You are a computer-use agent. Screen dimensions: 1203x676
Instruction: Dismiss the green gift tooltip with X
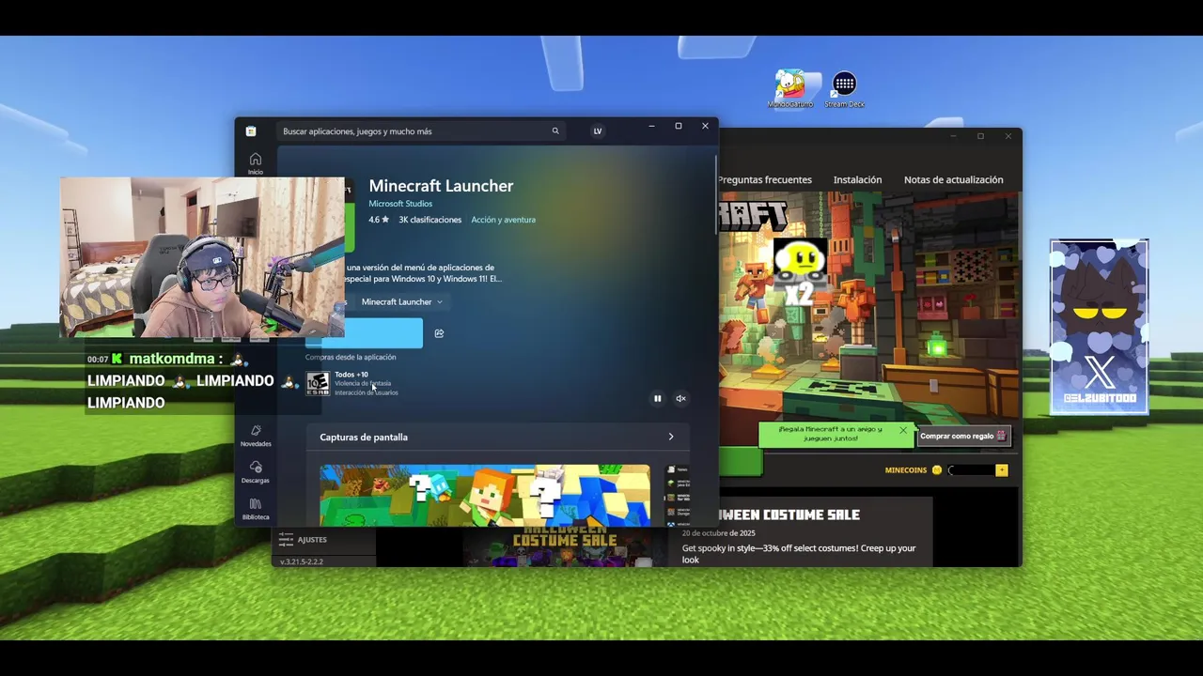903,430
